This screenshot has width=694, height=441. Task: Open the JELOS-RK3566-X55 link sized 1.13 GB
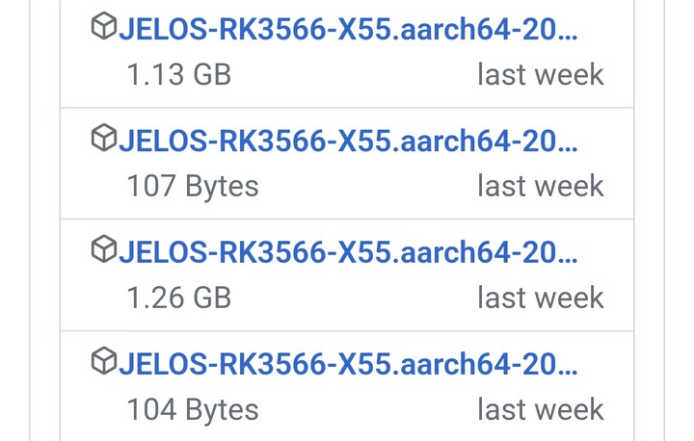pyautogui.click(x=348, y=29)
